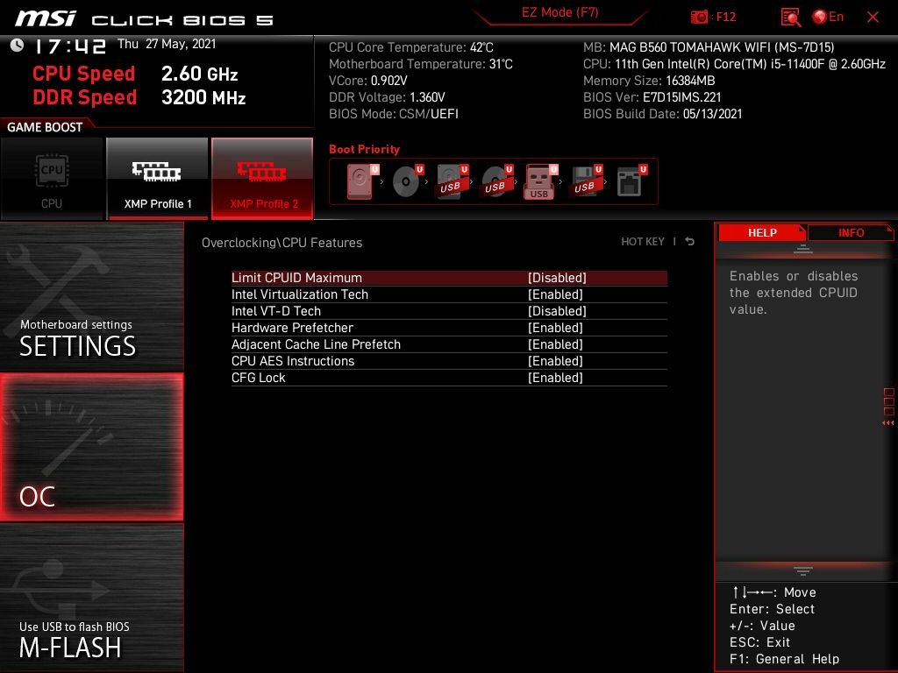Change Intel Virtualization Tech [Enabled] value
This screenshot has height=673, width=898.
pyautogui.click(x=555, y=294)
